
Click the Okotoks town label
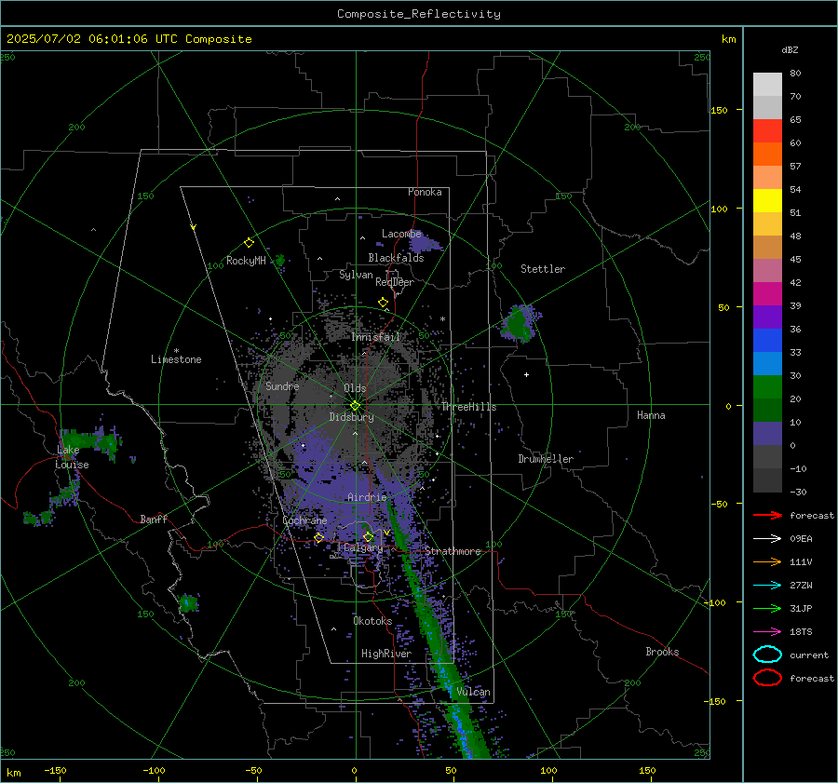point(372,621)
